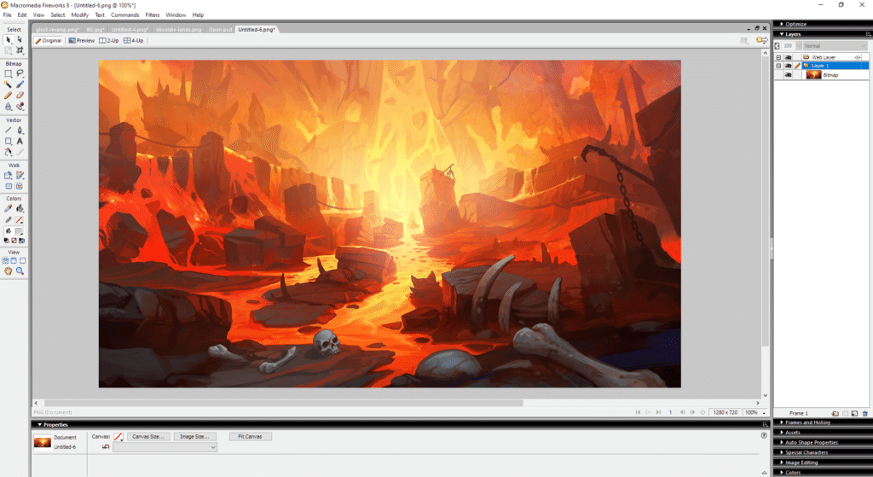
Task: Toggle Hide slices and hotspots button
Action: pos(9,186)
